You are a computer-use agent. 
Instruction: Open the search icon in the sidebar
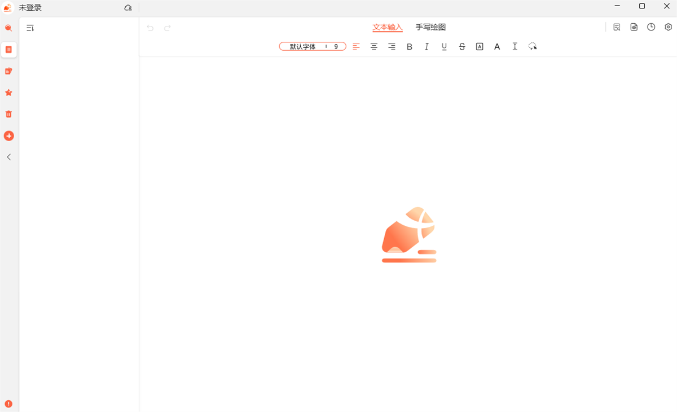click(x=8, y=28)
